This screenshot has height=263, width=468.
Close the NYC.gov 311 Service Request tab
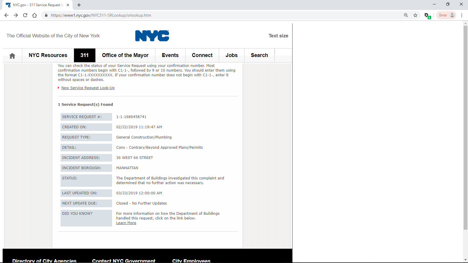[68, 5]
